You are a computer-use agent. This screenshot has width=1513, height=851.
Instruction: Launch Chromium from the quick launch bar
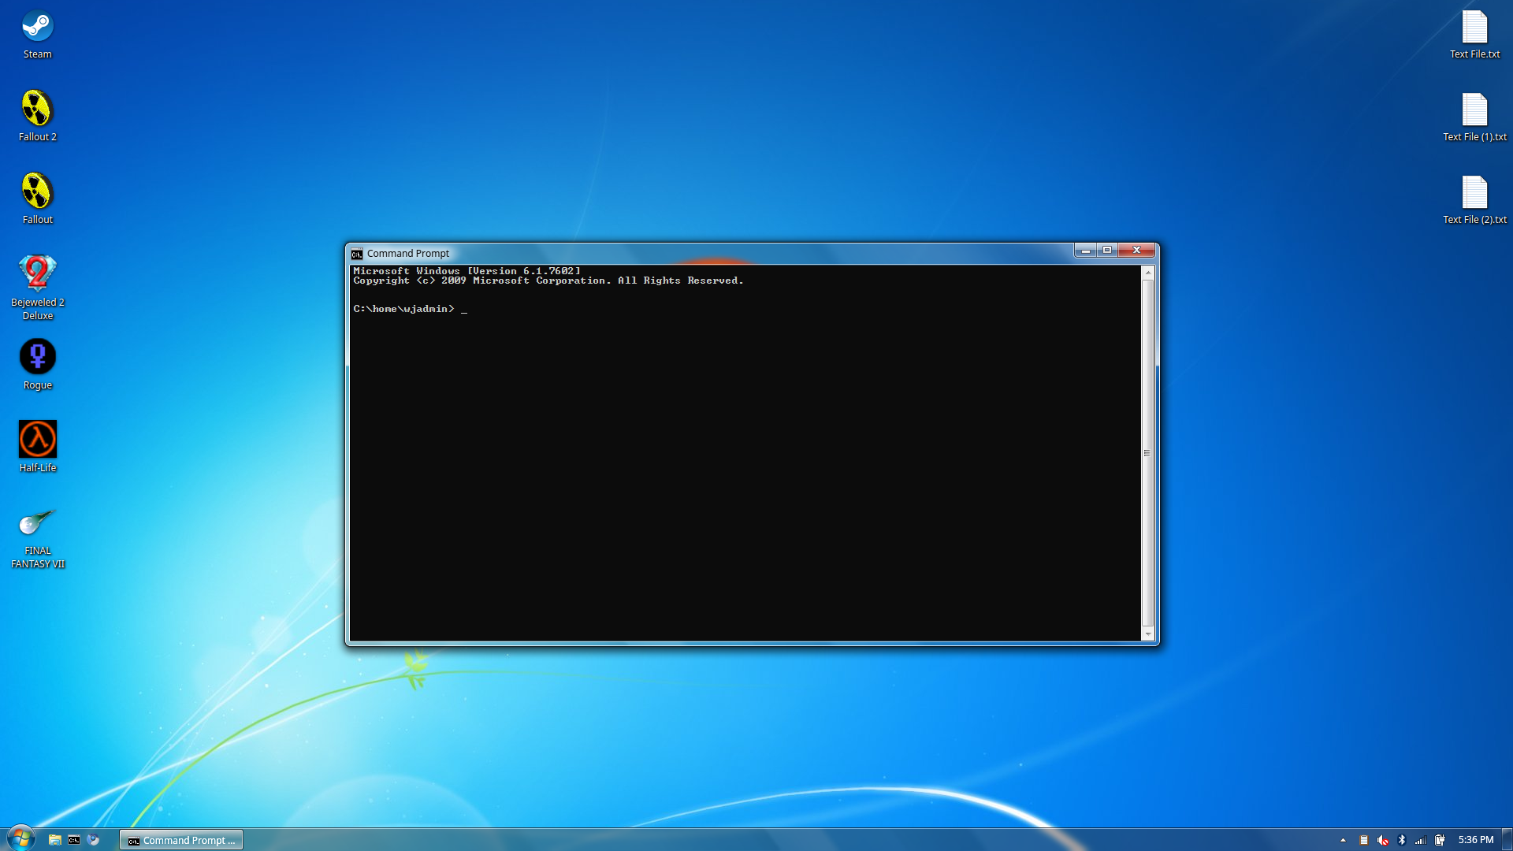coord(94,840)
